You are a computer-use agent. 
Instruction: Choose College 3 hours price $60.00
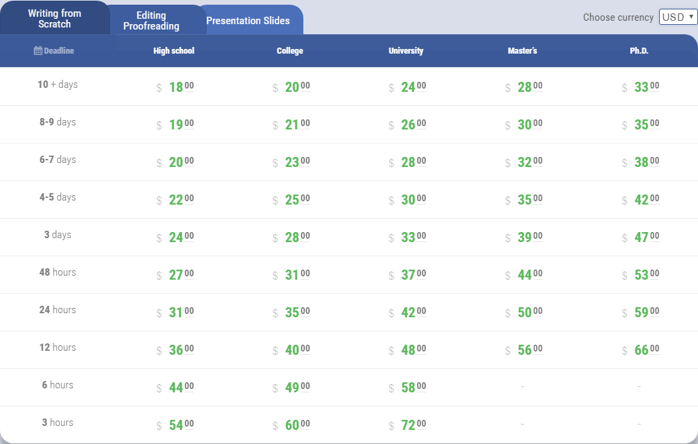tap(291, 425)
